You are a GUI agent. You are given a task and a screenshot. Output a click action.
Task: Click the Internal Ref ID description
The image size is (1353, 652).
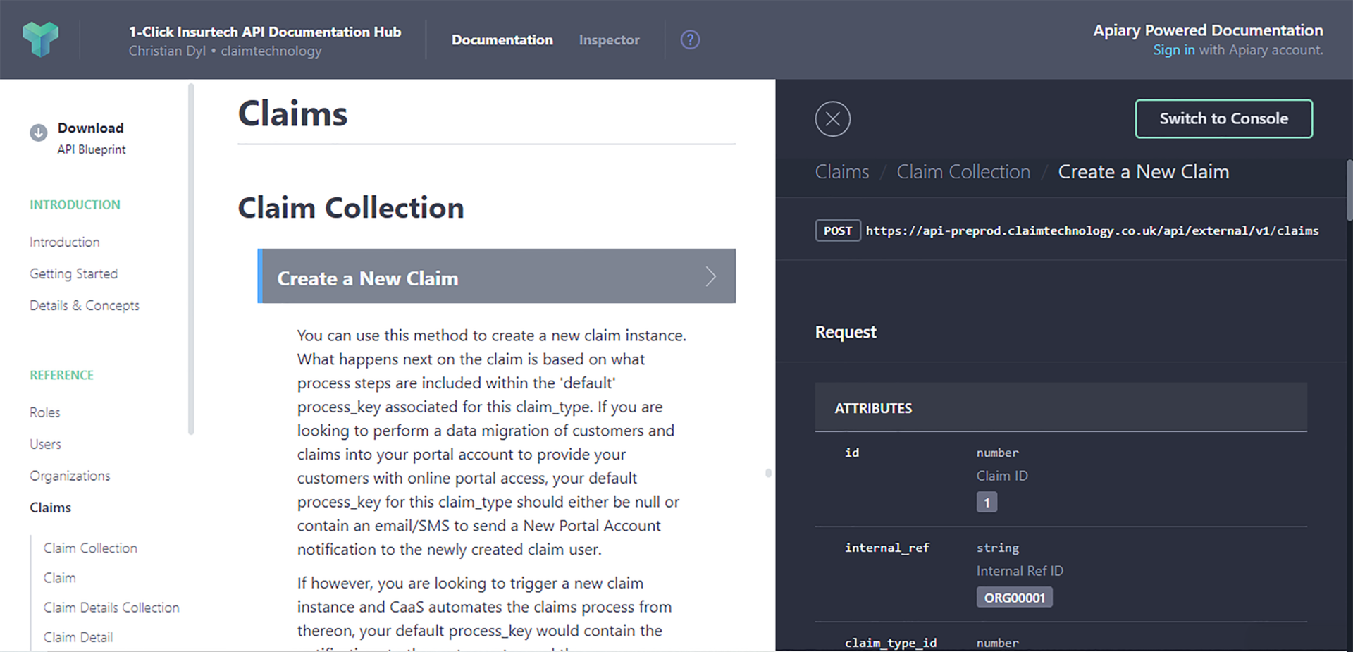coord(1020,571)
